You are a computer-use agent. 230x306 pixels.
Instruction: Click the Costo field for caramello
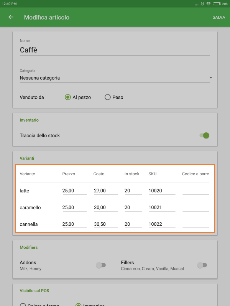(x=105, y=207)
